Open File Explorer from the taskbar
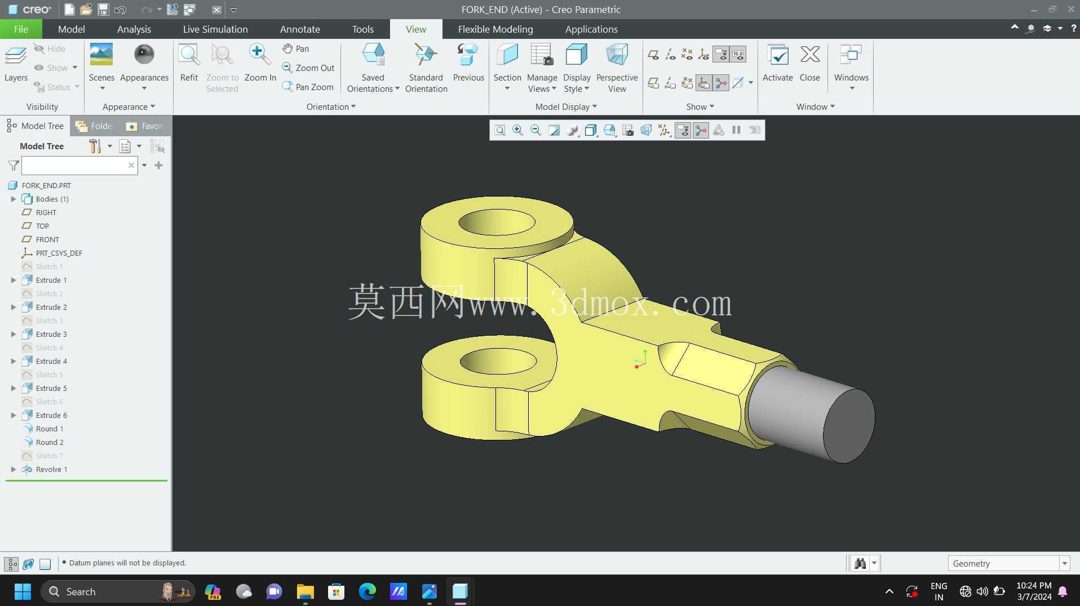The image size is (1080, 606). [305, 591]
